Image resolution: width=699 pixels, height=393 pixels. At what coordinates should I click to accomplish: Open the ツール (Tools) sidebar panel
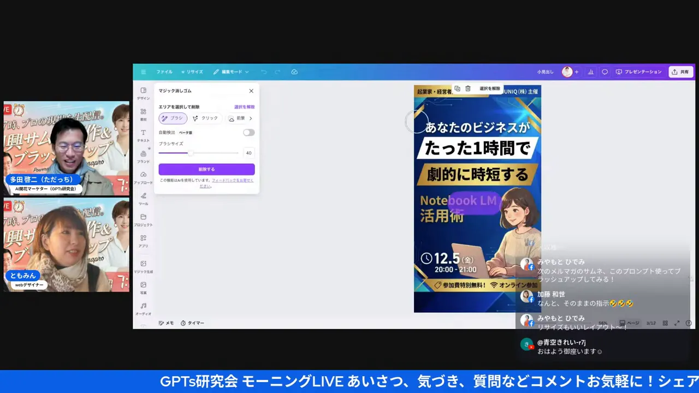point(143,199)
